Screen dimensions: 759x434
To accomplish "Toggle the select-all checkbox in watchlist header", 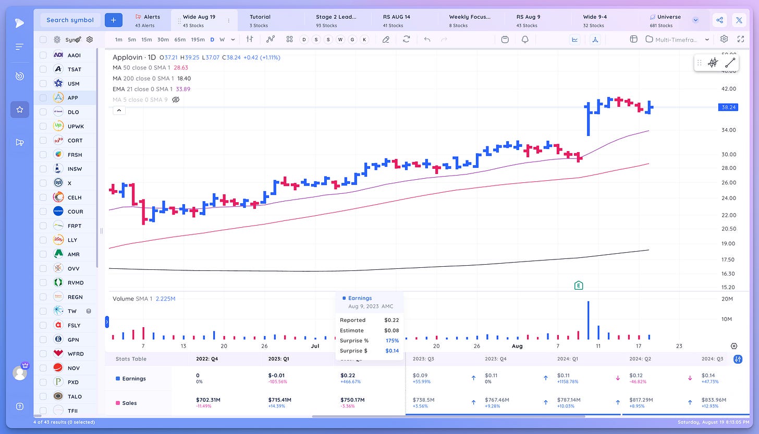I will click(x=43, y=40).
